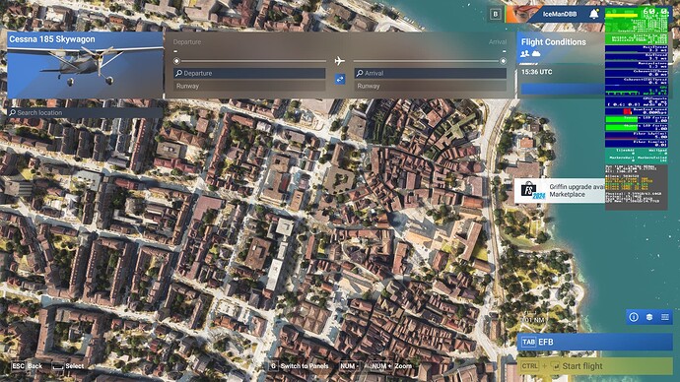
Task: Click the arrival endpoint slider handle
Action: [x=503, y=61]
